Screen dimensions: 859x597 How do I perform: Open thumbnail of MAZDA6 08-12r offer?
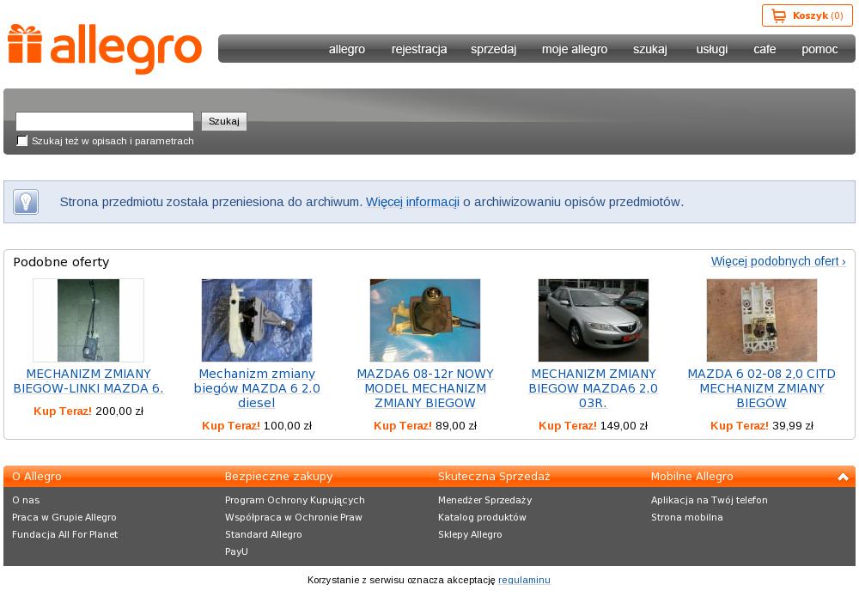coord(425,320)
